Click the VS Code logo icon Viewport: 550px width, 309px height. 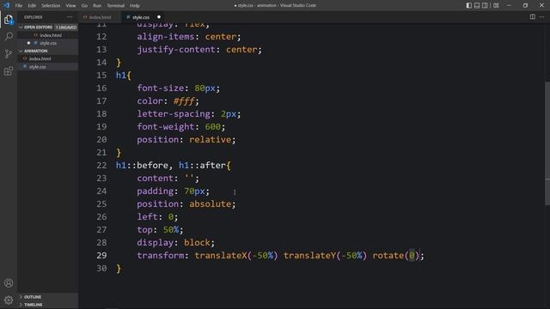pyautogui.click(x=6, y=5)
